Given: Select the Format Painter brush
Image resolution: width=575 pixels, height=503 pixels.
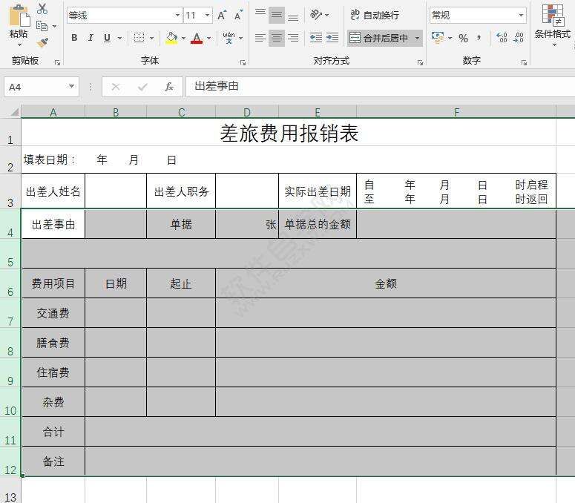Looking at the screenshot, I should (x=42, y=43).
